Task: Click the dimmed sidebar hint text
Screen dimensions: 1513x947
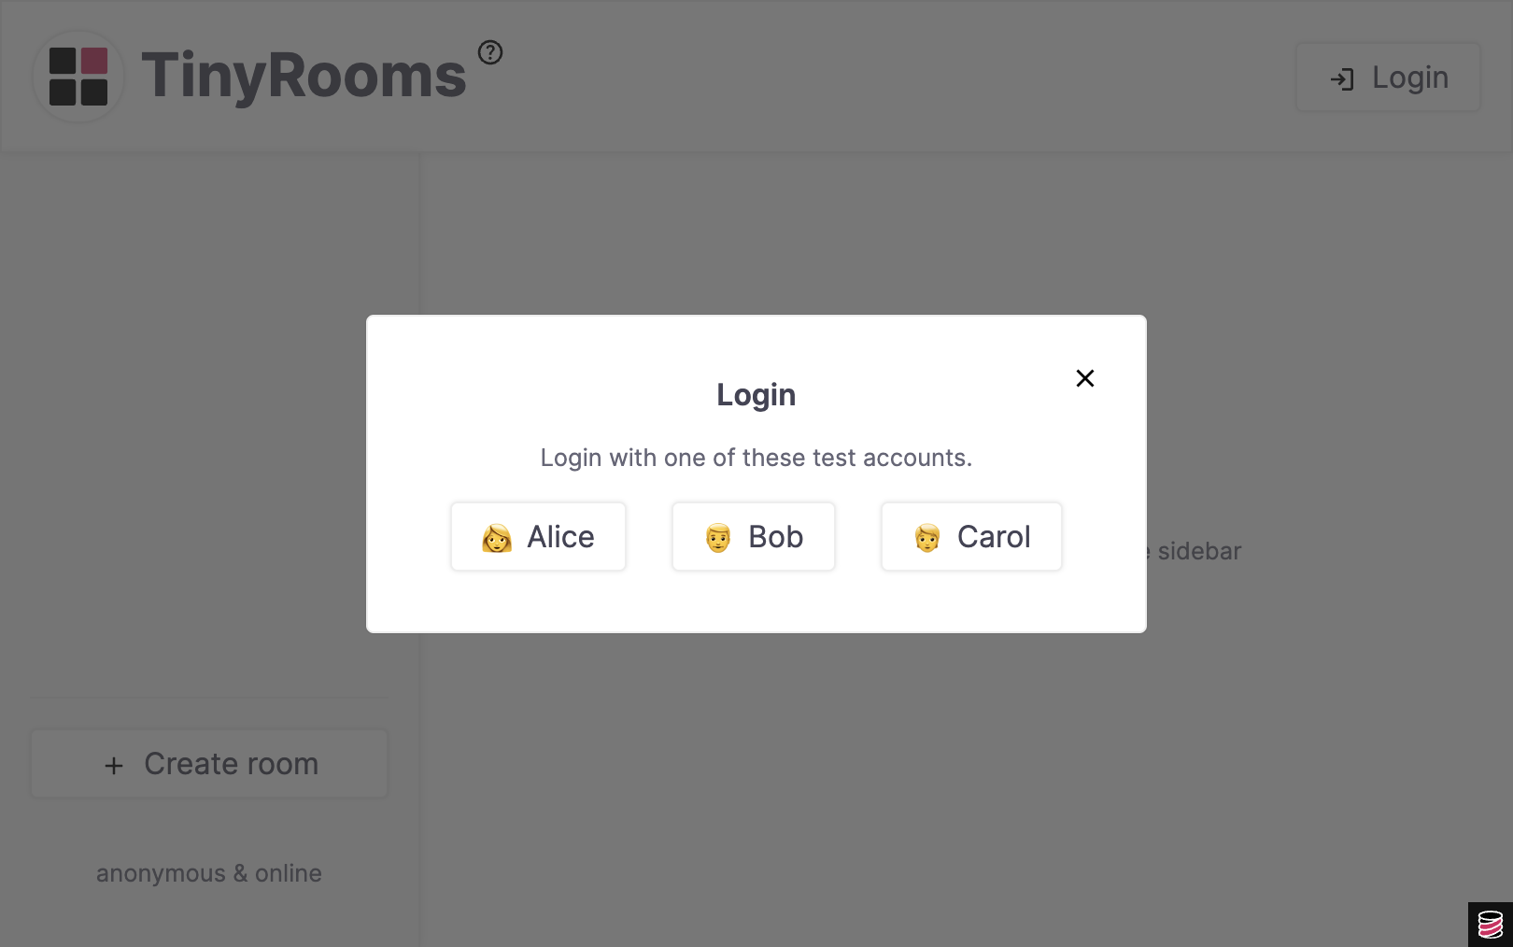Action: [x=1199, y=551]
